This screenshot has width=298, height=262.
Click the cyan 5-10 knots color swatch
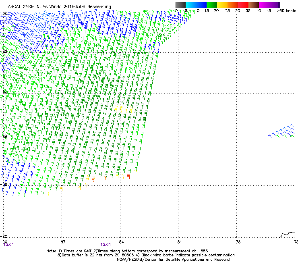191,5
